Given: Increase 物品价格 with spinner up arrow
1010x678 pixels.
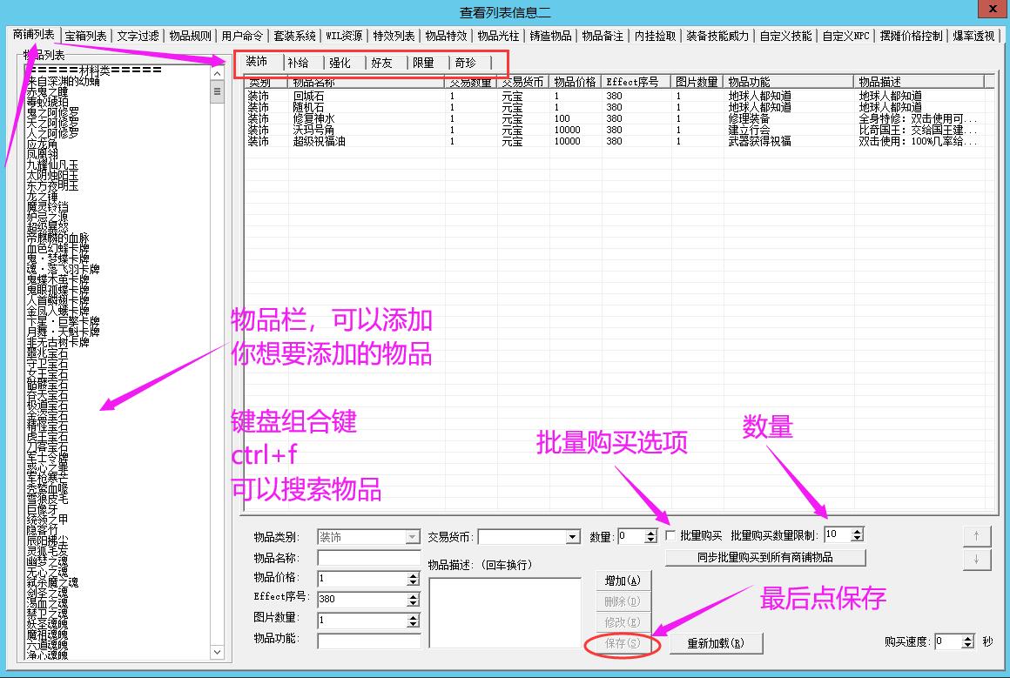Looking at the screenshot, I should (413, 575).
